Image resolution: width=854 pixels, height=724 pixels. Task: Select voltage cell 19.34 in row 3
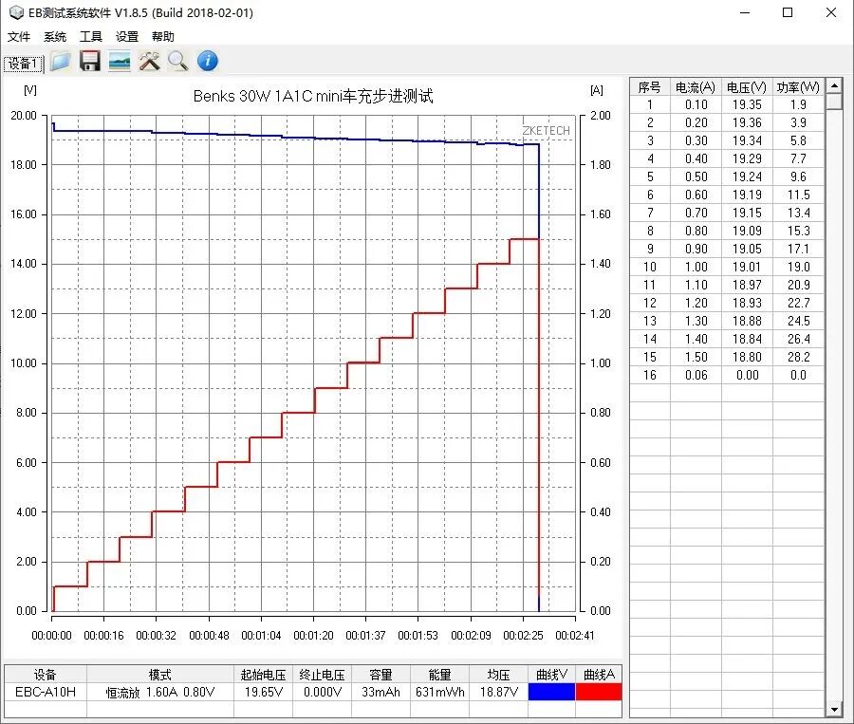point(747,140)
